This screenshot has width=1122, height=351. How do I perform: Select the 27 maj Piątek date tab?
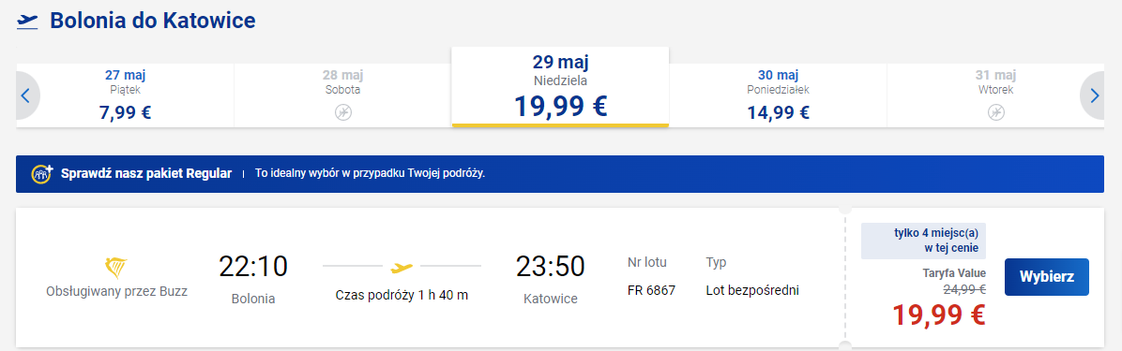pos(125,95)
